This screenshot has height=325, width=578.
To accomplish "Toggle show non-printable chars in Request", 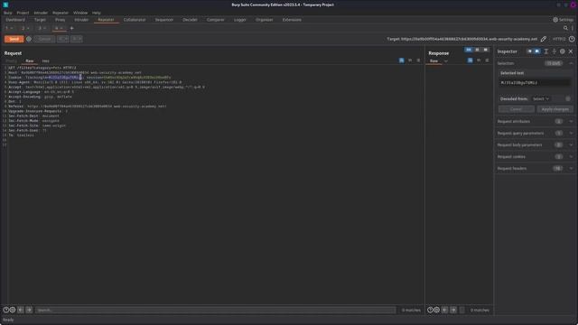I will [410, 60].
